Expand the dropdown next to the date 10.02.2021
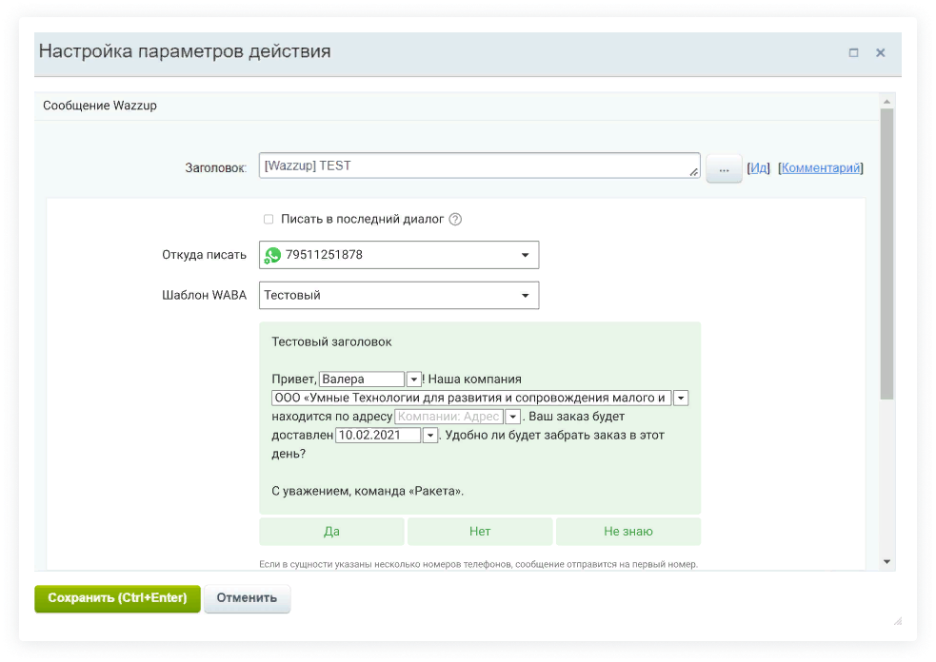Viewport: 936px width, 662px height. [x=430, y=435]
